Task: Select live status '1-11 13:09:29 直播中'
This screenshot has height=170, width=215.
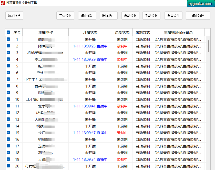Action: click(90, 59)
